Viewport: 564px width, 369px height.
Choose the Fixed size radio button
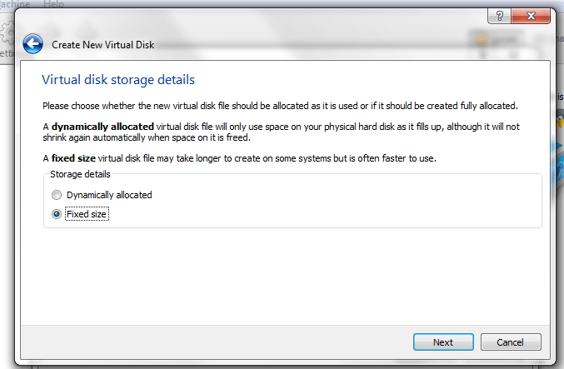pyautogui.click(x=57, y=214)
